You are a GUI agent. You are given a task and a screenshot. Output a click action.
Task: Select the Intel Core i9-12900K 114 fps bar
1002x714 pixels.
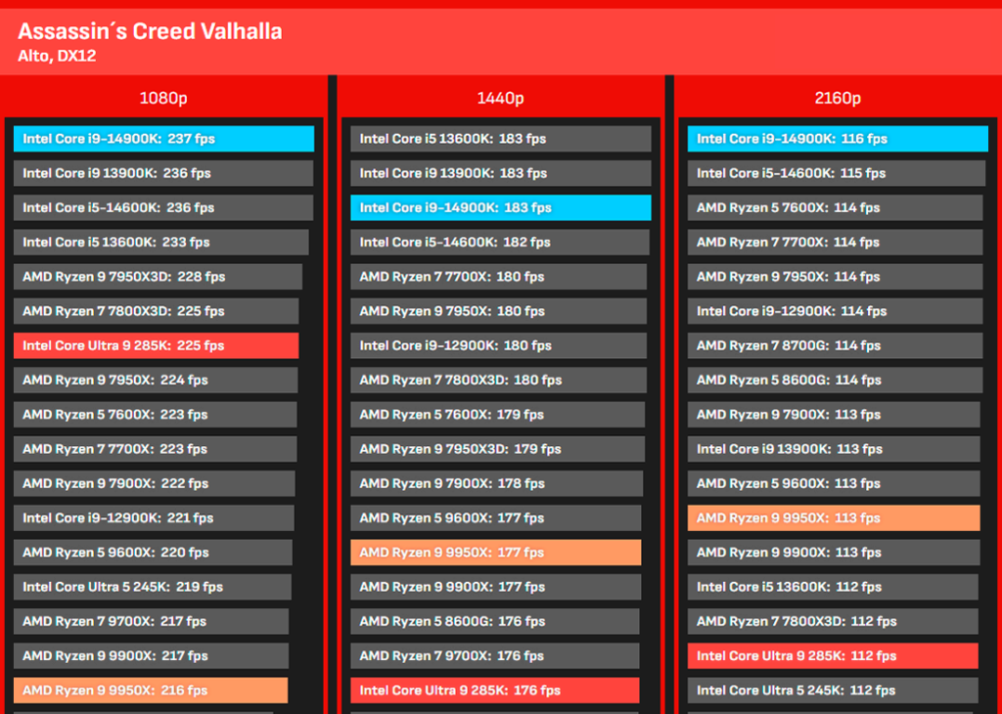click(x=836, y=311)
